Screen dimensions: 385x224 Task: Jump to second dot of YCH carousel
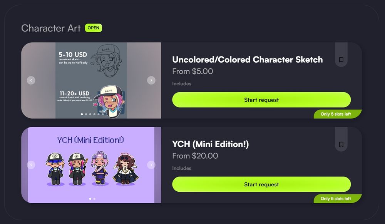[x=94, y=199]
